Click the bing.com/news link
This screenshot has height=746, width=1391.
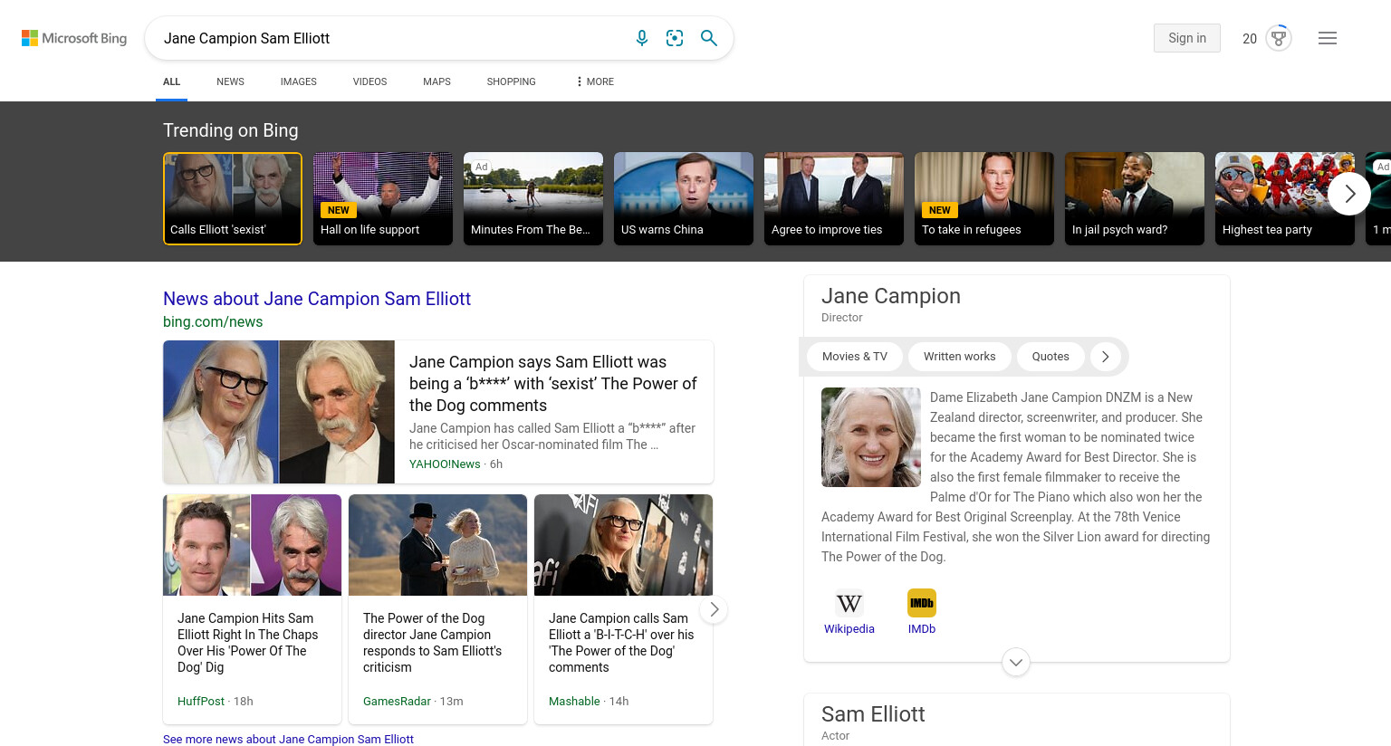click(x=213, y=321)
